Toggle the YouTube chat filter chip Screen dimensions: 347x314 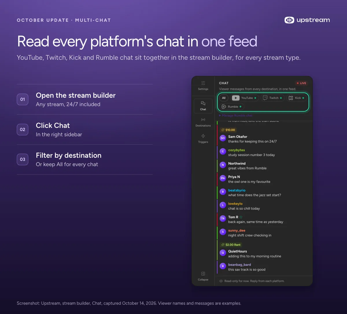[x=244, y=98]
